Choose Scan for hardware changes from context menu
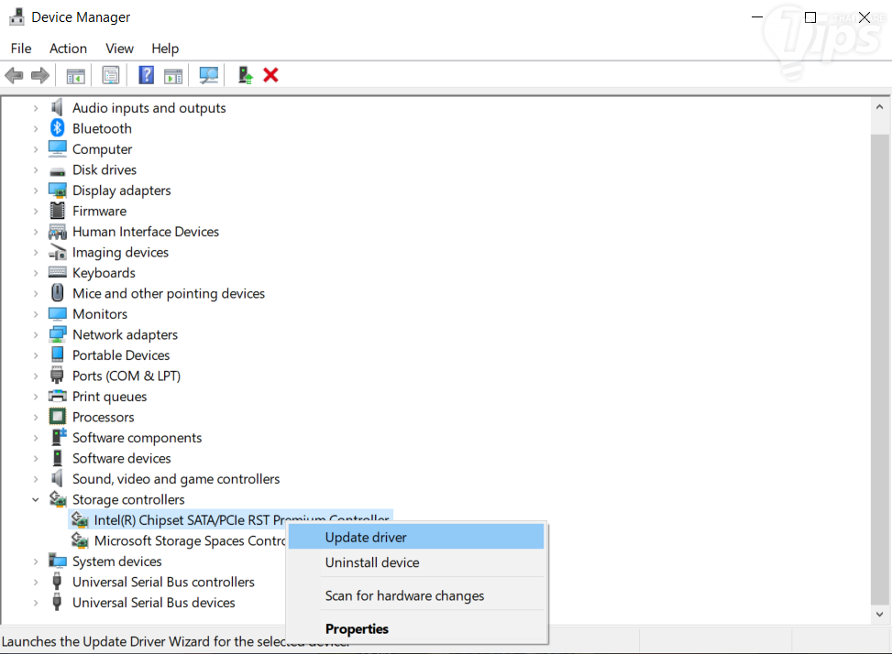 [x=416, y=595]
